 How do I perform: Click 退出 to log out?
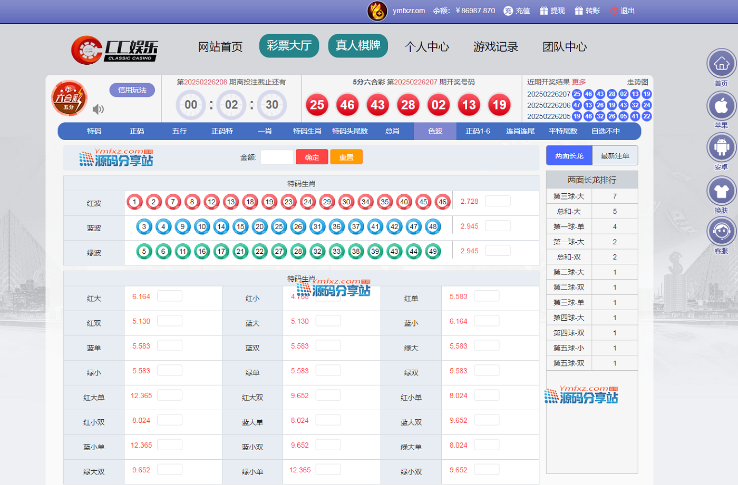tap(623, 11)
